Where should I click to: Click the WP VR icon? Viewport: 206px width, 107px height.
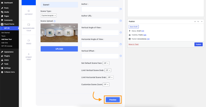(x=2, y=28)
